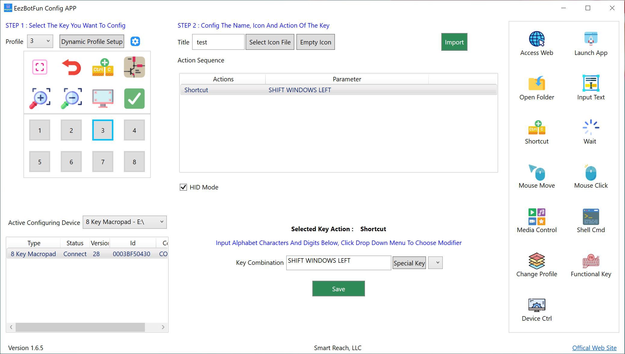Click the devices table horizontal scrollbar
The image size is (625, 354).
point(80,327)
